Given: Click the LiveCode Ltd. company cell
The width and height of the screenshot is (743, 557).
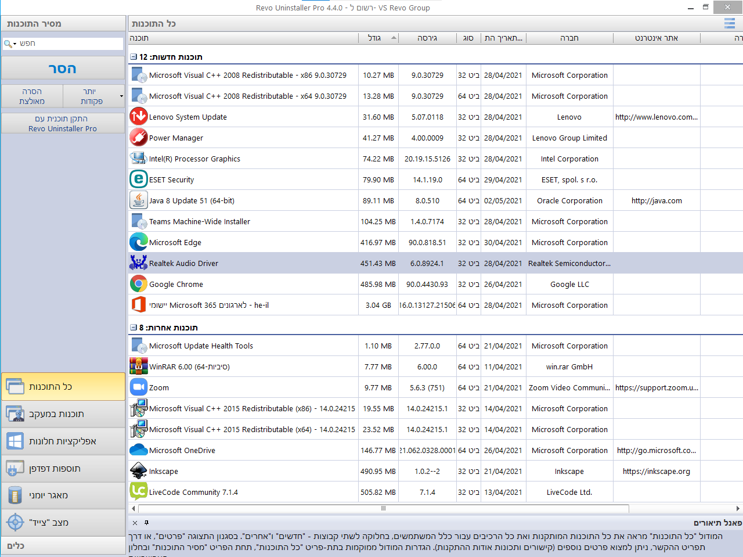Looking at the screenshot, I should 569,492.
